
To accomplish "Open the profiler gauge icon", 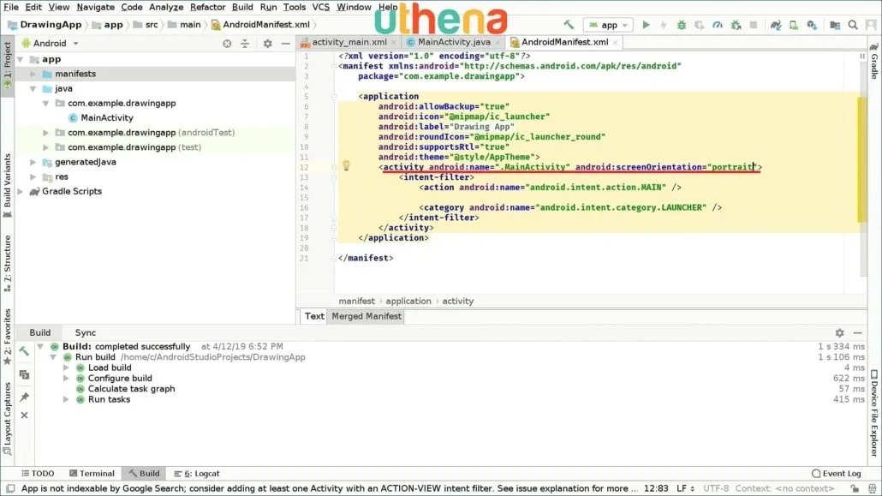I will 718,25.
